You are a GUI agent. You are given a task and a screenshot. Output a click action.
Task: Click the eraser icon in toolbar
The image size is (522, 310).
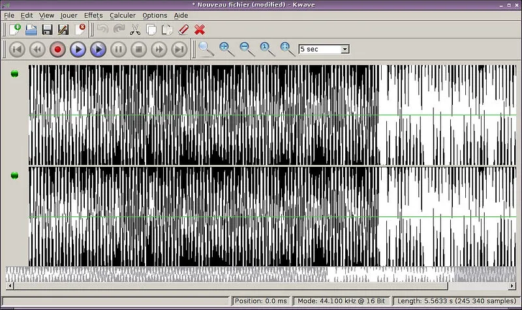pos(183,29)
